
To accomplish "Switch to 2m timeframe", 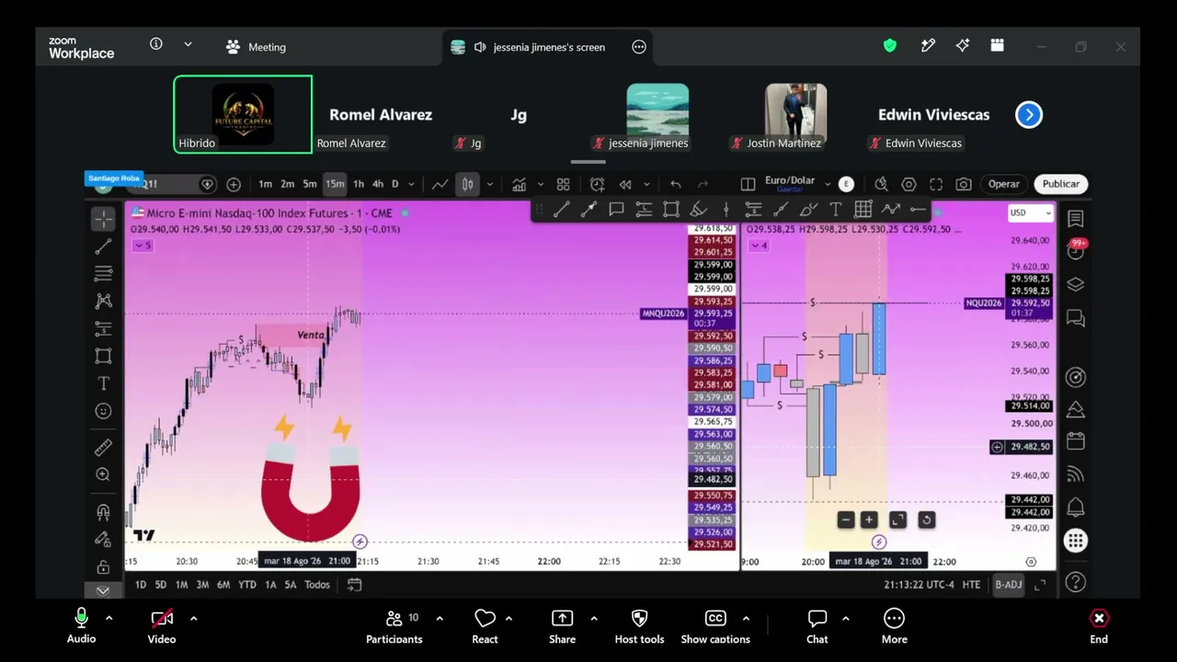I will [287, 184].
